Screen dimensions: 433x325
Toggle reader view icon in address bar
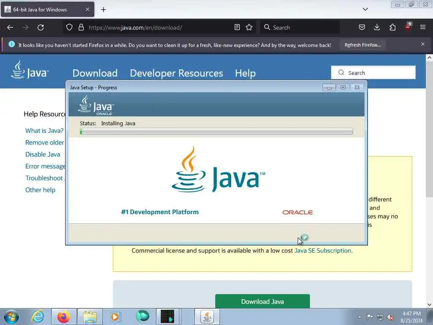click(237, 28)
